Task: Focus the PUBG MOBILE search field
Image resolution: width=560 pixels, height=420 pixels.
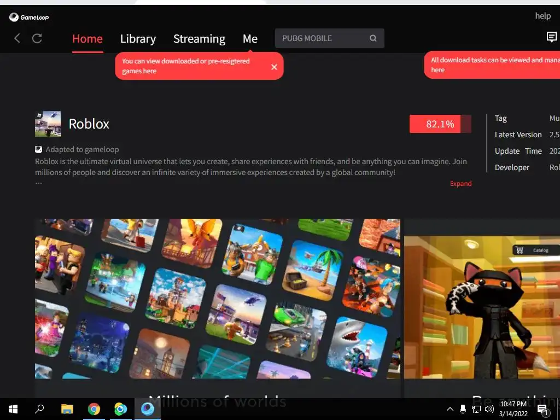Action: (329, 38)
